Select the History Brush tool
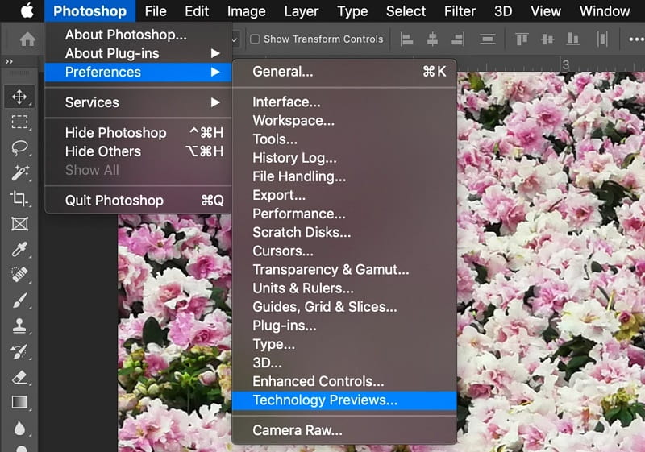The image size is (645, 452). [19, 351]
